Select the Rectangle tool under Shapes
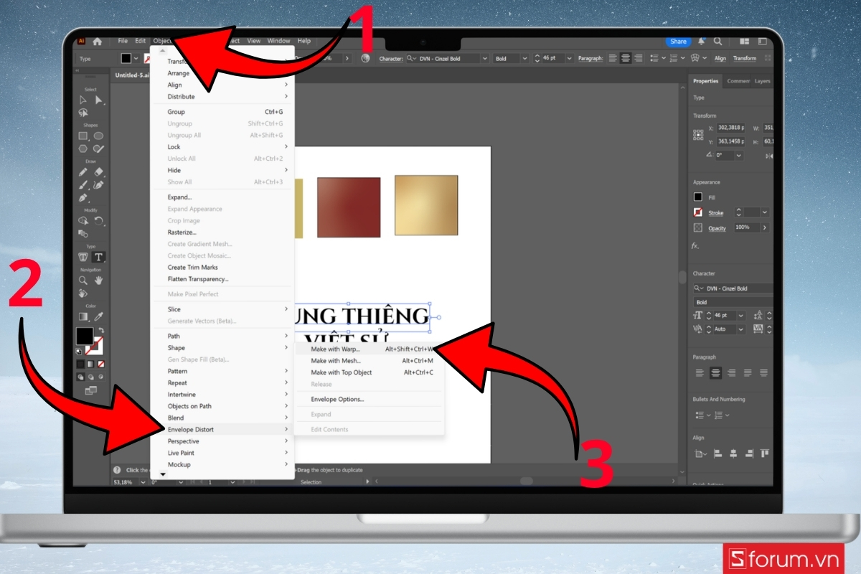861x574 pixels. coord(83,136)
